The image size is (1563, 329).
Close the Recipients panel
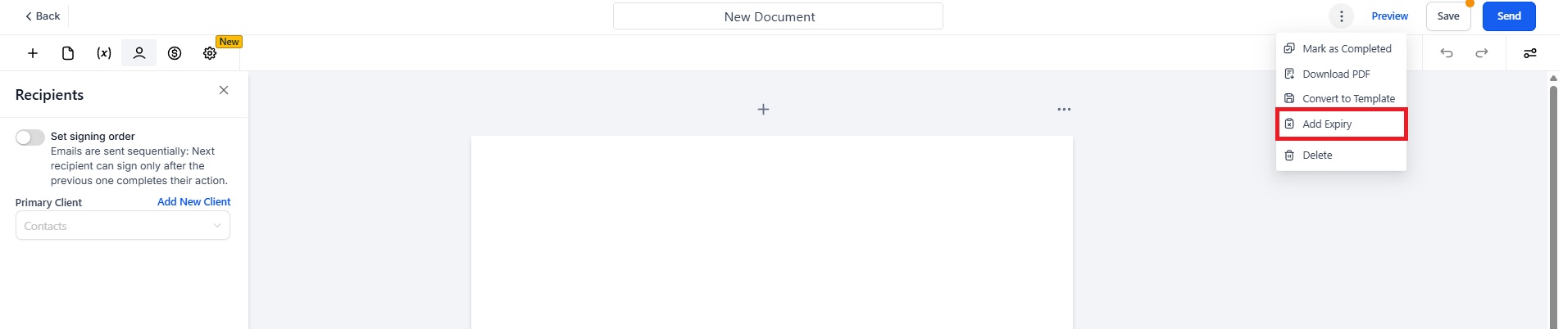[x=224, y=90]
